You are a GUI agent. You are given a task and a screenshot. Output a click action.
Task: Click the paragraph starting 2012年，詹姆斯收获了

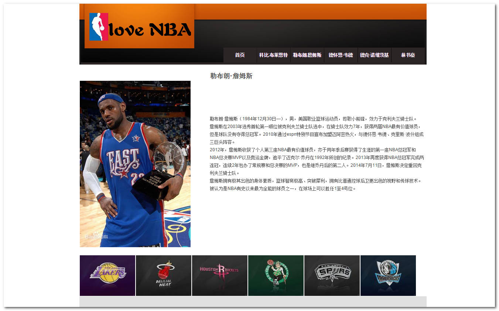317,161
